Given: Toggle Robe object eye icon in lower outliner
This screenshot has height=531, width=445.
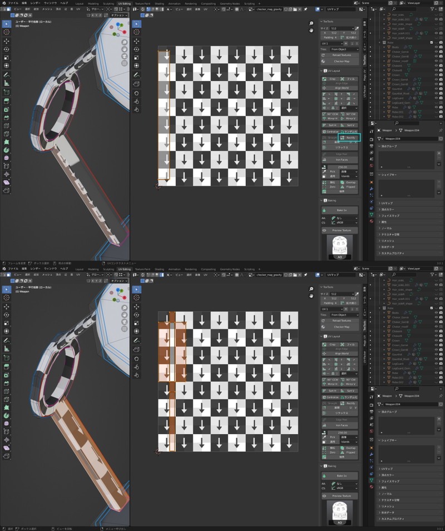Looking at the screenshot, I should tap(436, 373).
